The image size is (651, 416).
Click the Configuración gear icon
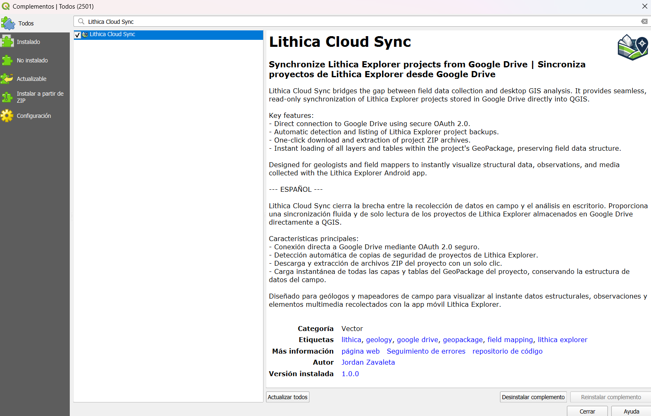(x=7, y=116)
